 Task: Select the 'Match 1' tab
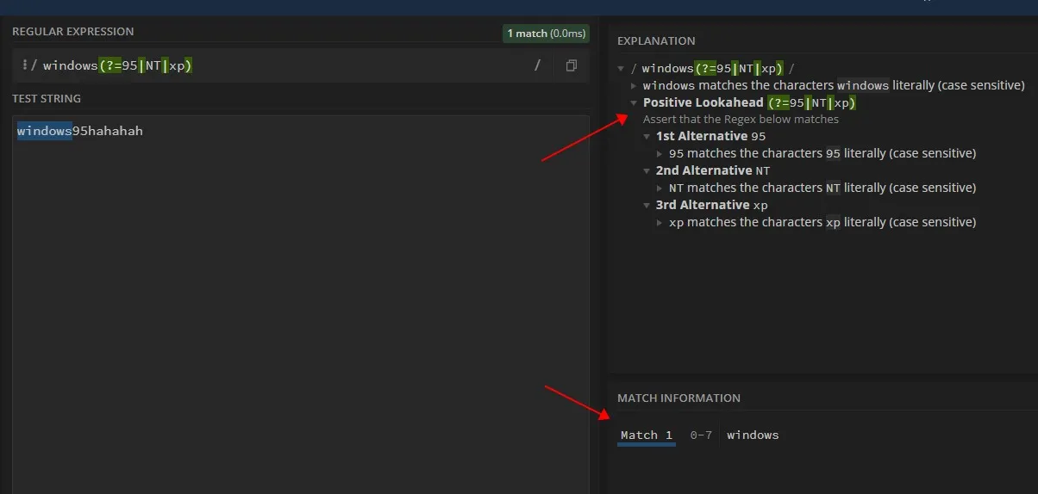pyautogui.click(x=647, y=435)
